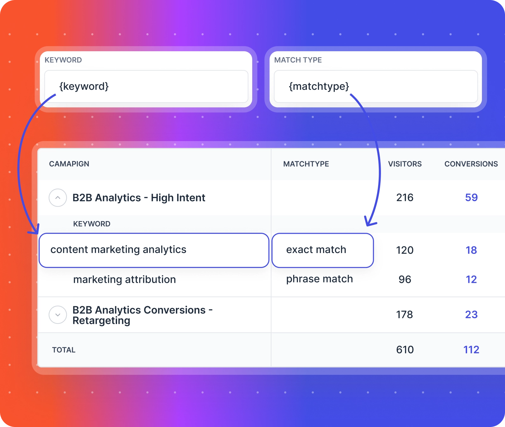This screenshot has width=505, height=427.
Task: Click the total 610 visitors value
Action: point(405,350)
